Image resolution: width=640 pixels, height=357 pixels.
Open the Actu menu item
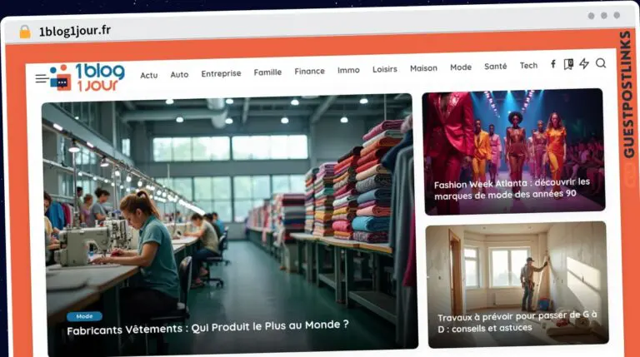[x=149, y=76]
